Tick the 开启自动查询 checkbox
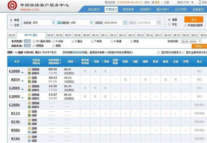This screenshot has height=143, width=207. 185,25
